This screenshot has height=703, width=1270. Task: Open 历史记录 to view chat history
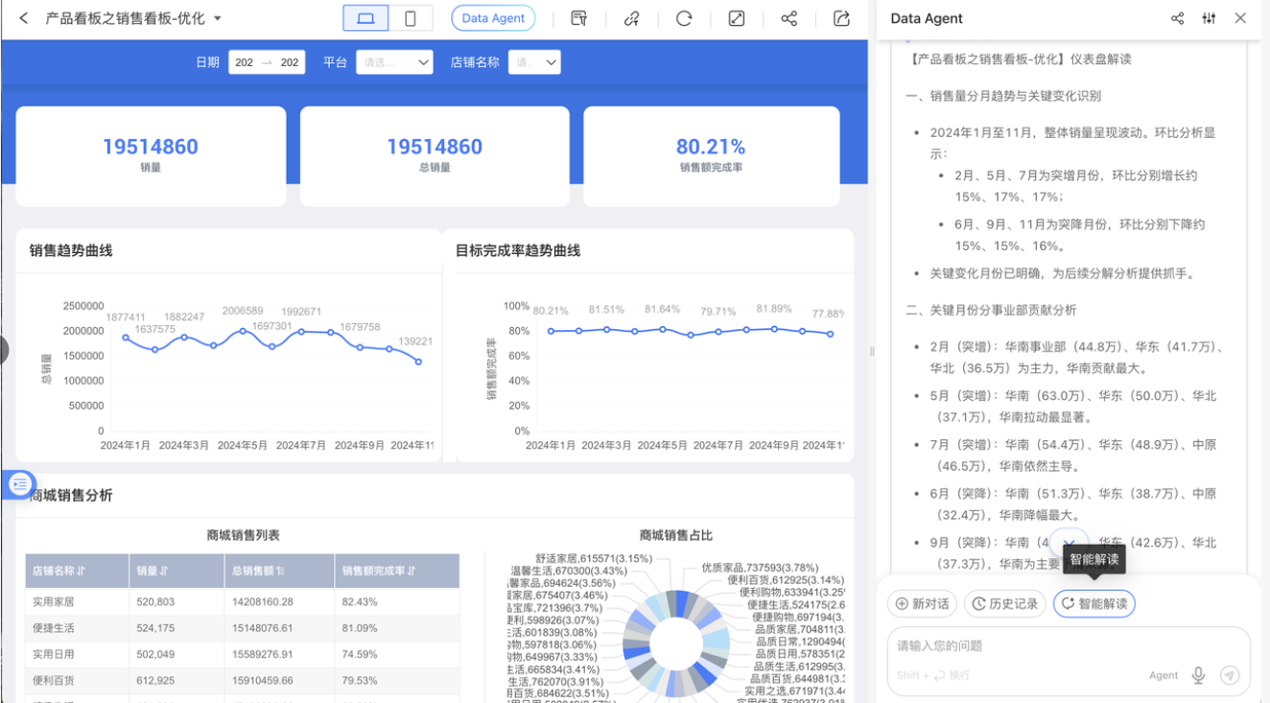[x=1004, y=603]
